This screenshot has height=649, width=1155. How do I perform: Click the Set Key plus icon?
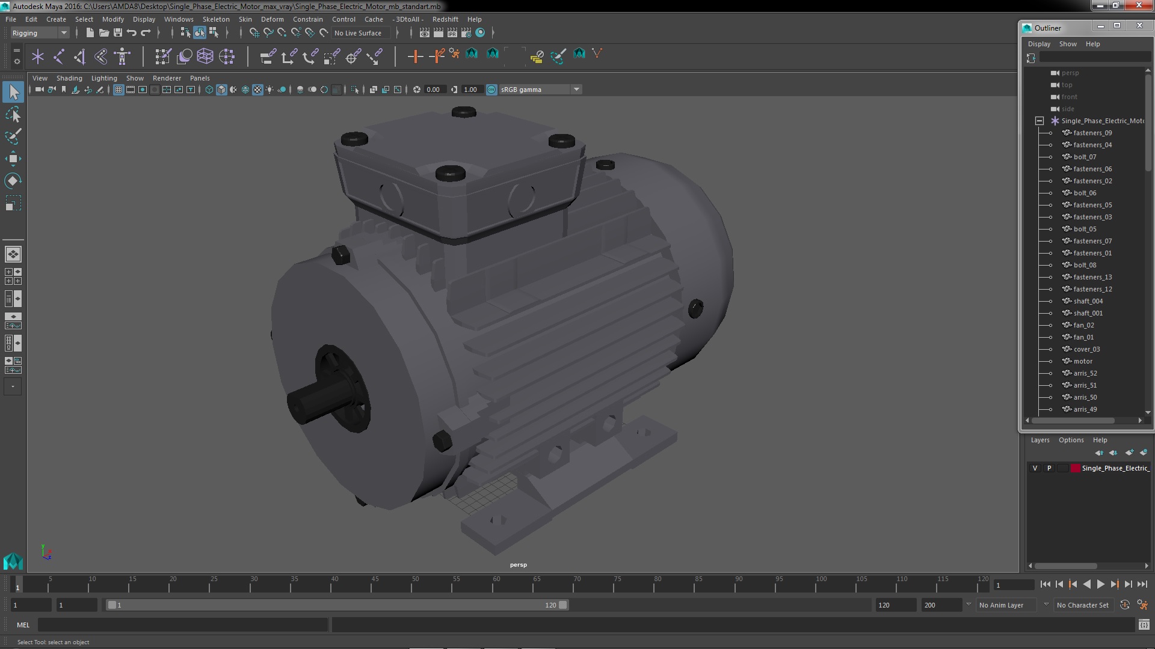click(414, 56)
